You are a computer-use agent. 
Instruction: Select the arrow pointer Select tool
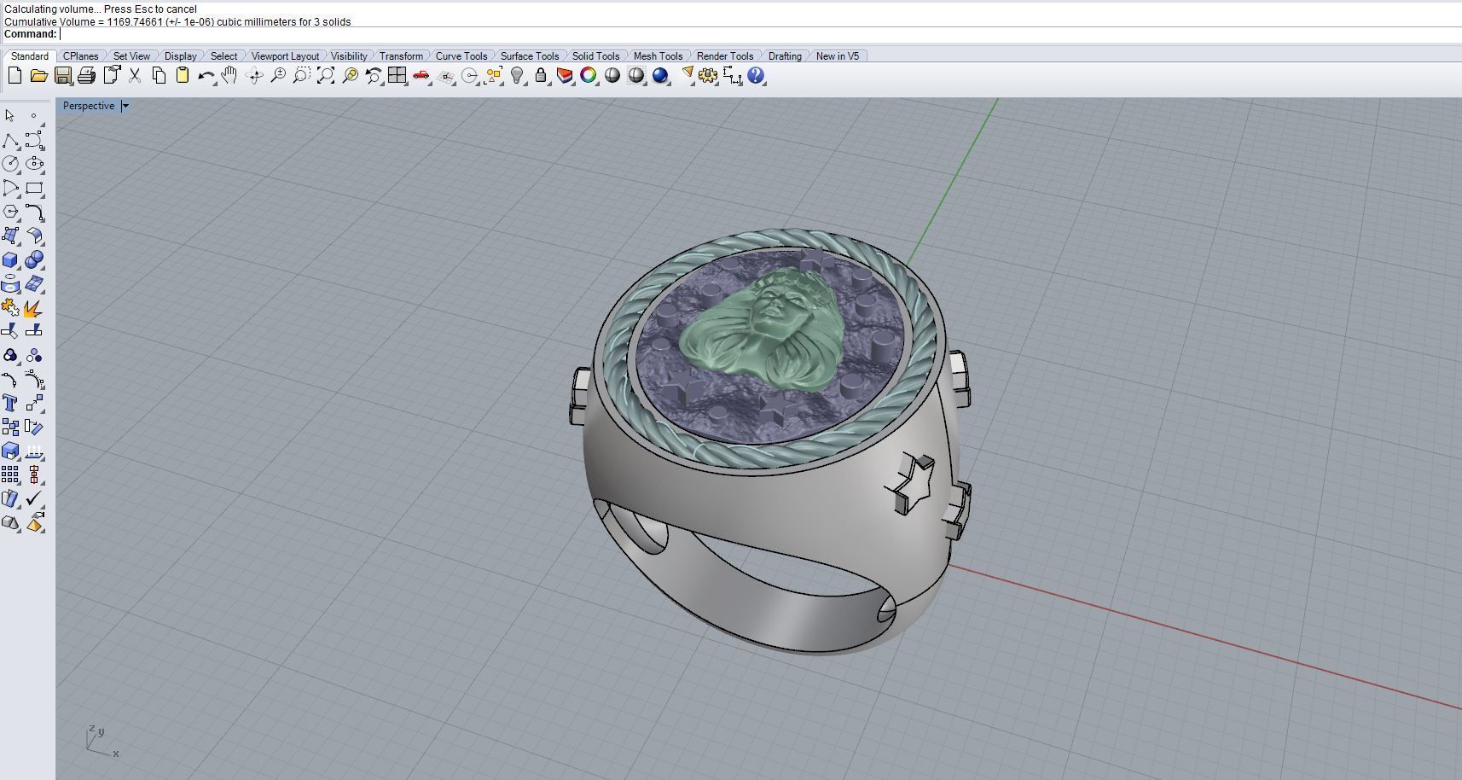pos(10,115)
